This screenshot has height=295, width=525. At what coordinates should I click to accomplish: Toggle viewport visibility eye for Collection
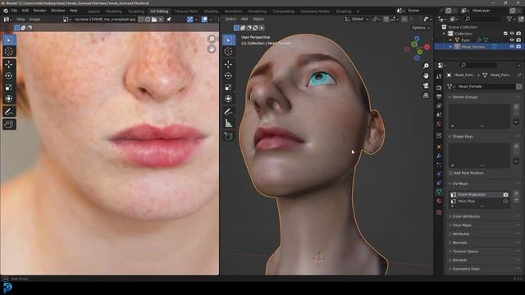pyautogui.click(x=512, y=34)
